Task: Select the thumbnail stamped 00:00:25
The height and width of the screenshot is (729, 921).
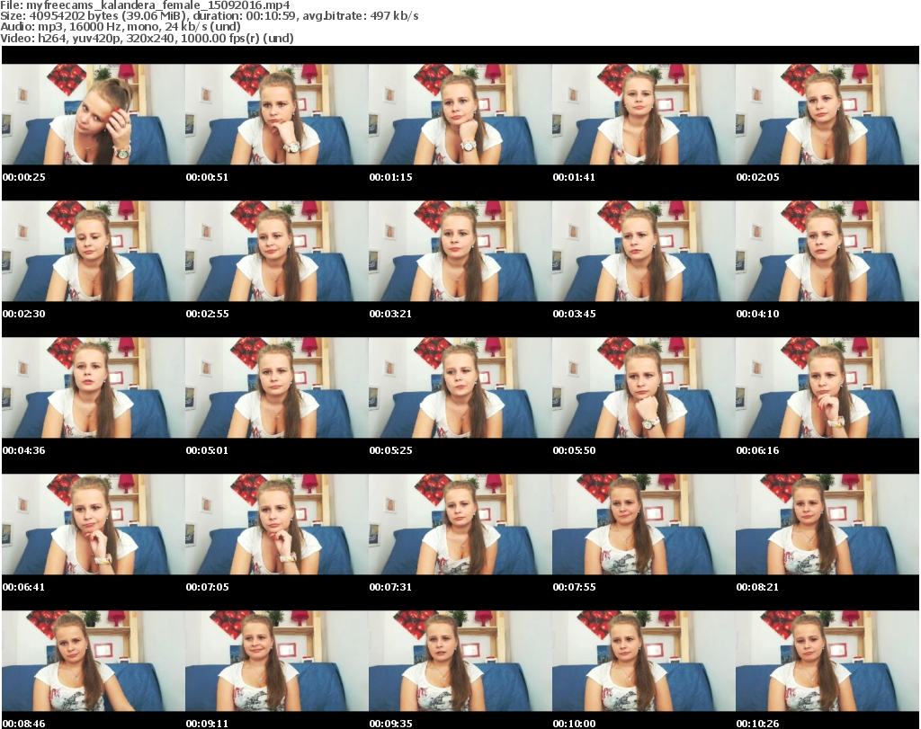Action: [94, 114]
